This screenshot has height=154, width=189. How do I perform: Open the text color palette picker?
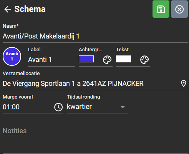[x=144, y=60]
